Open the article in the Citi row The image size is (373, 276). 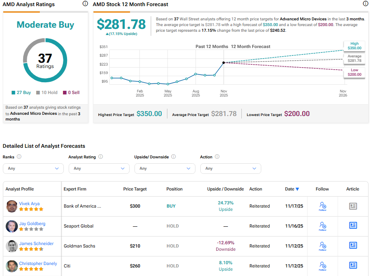(x=353, y=265)
